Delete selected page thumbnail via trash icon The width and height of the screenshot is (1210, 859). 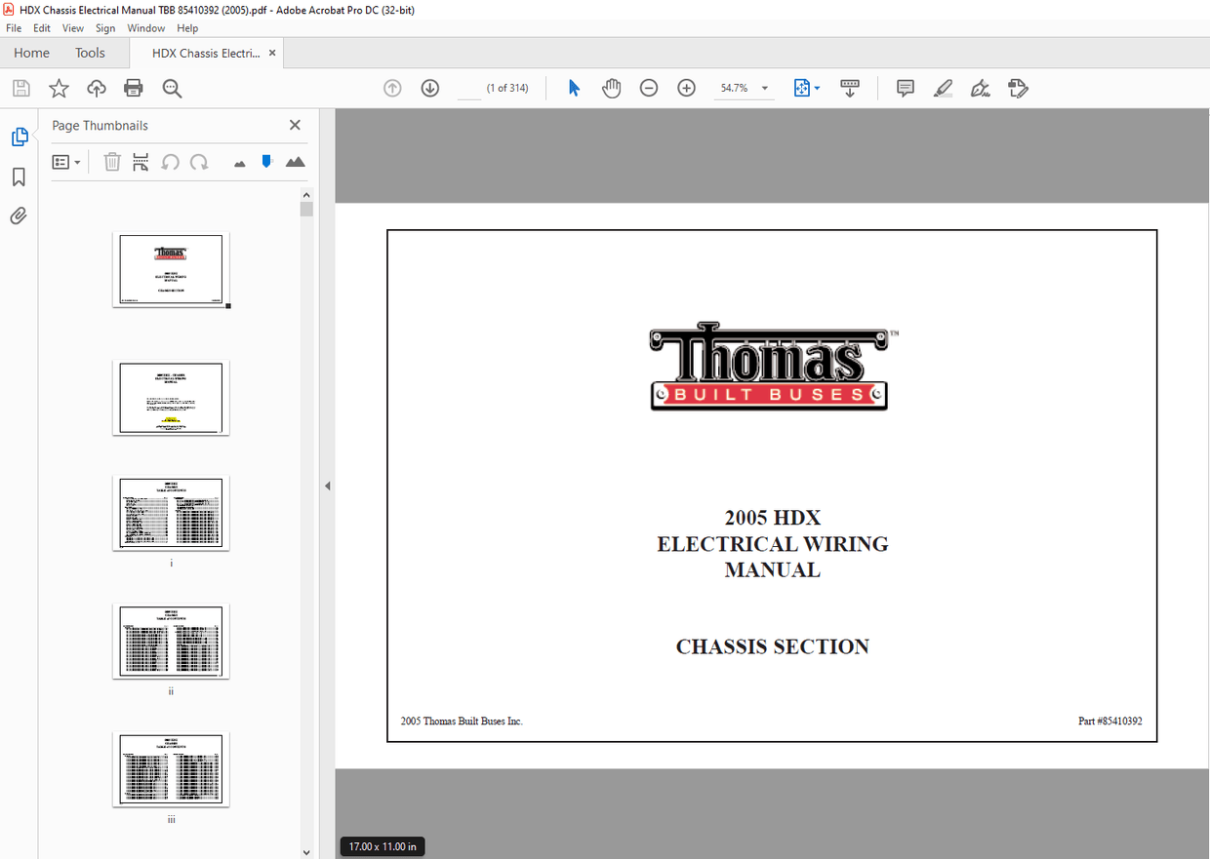(112, 162)
